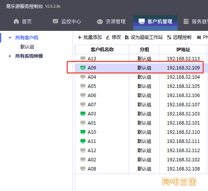The image size is (208, 191).
Task: Select client name A05
Action: tap(92, 86)
